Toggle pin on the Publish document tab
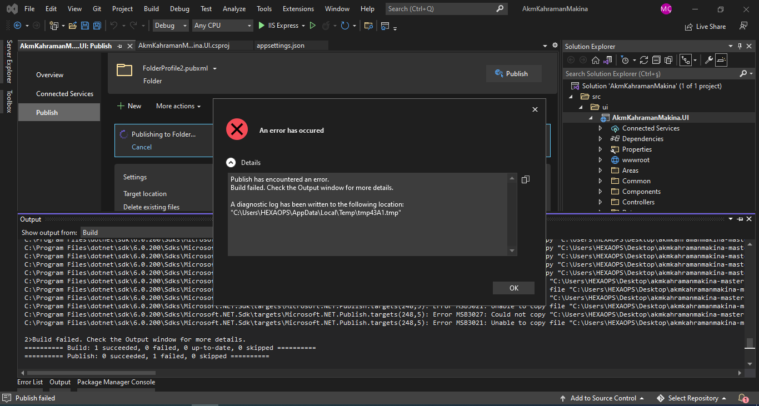The height and width of the screenshot is (406, 759). coord(120,46)
